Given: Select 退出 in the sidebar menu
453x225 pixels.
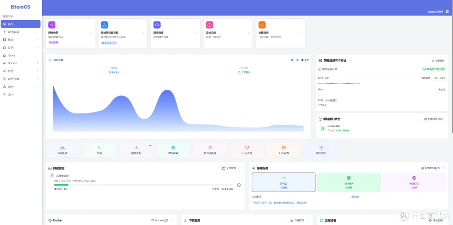Looking at the screenshot, I should pyautogui.click(x=11, y=95).
